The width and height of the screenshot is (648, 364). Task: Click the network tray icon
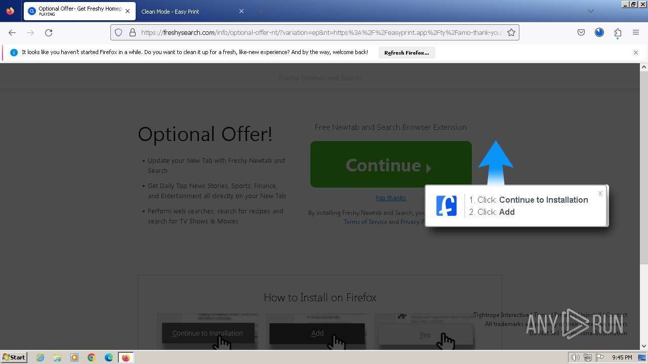588,357
